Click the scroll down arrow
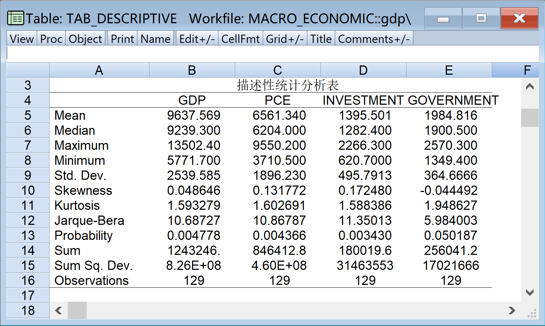 [530, 292]
